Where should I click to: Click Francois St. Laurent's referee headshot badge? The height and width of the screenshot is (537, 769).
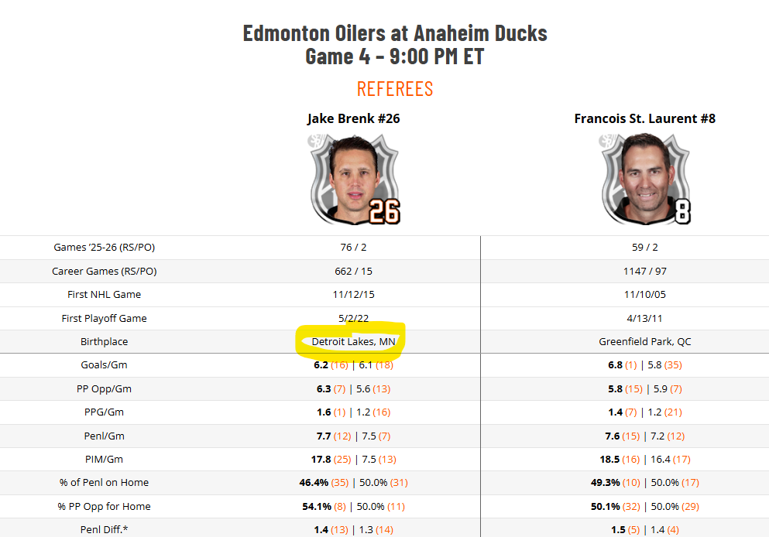coord(644,180)
